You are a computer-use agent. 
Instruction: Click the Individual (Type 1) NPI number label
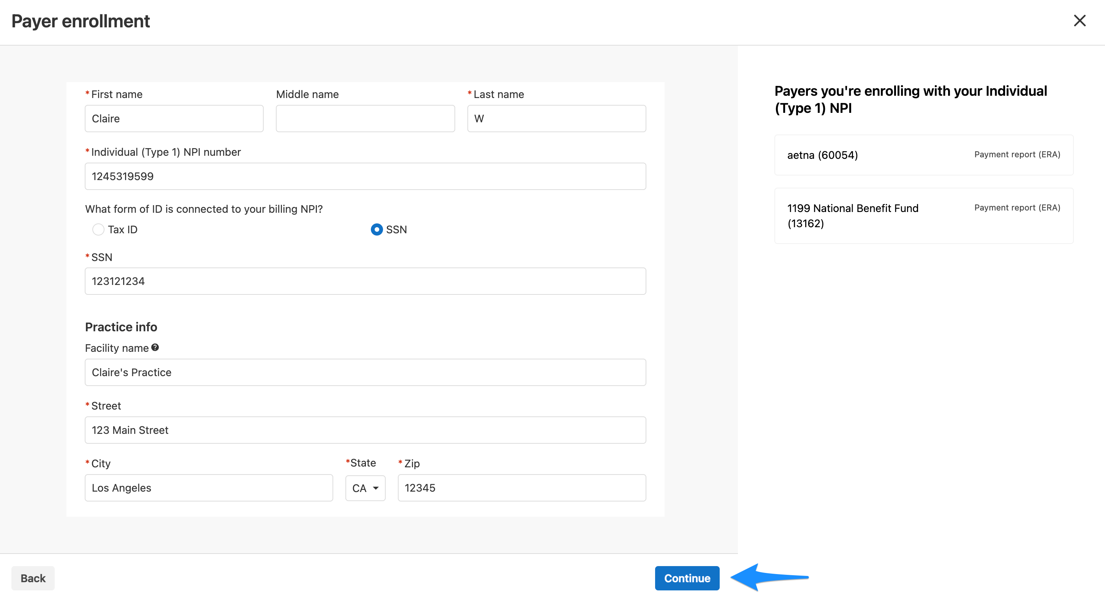pyautogui.click(x=166, y=152)
